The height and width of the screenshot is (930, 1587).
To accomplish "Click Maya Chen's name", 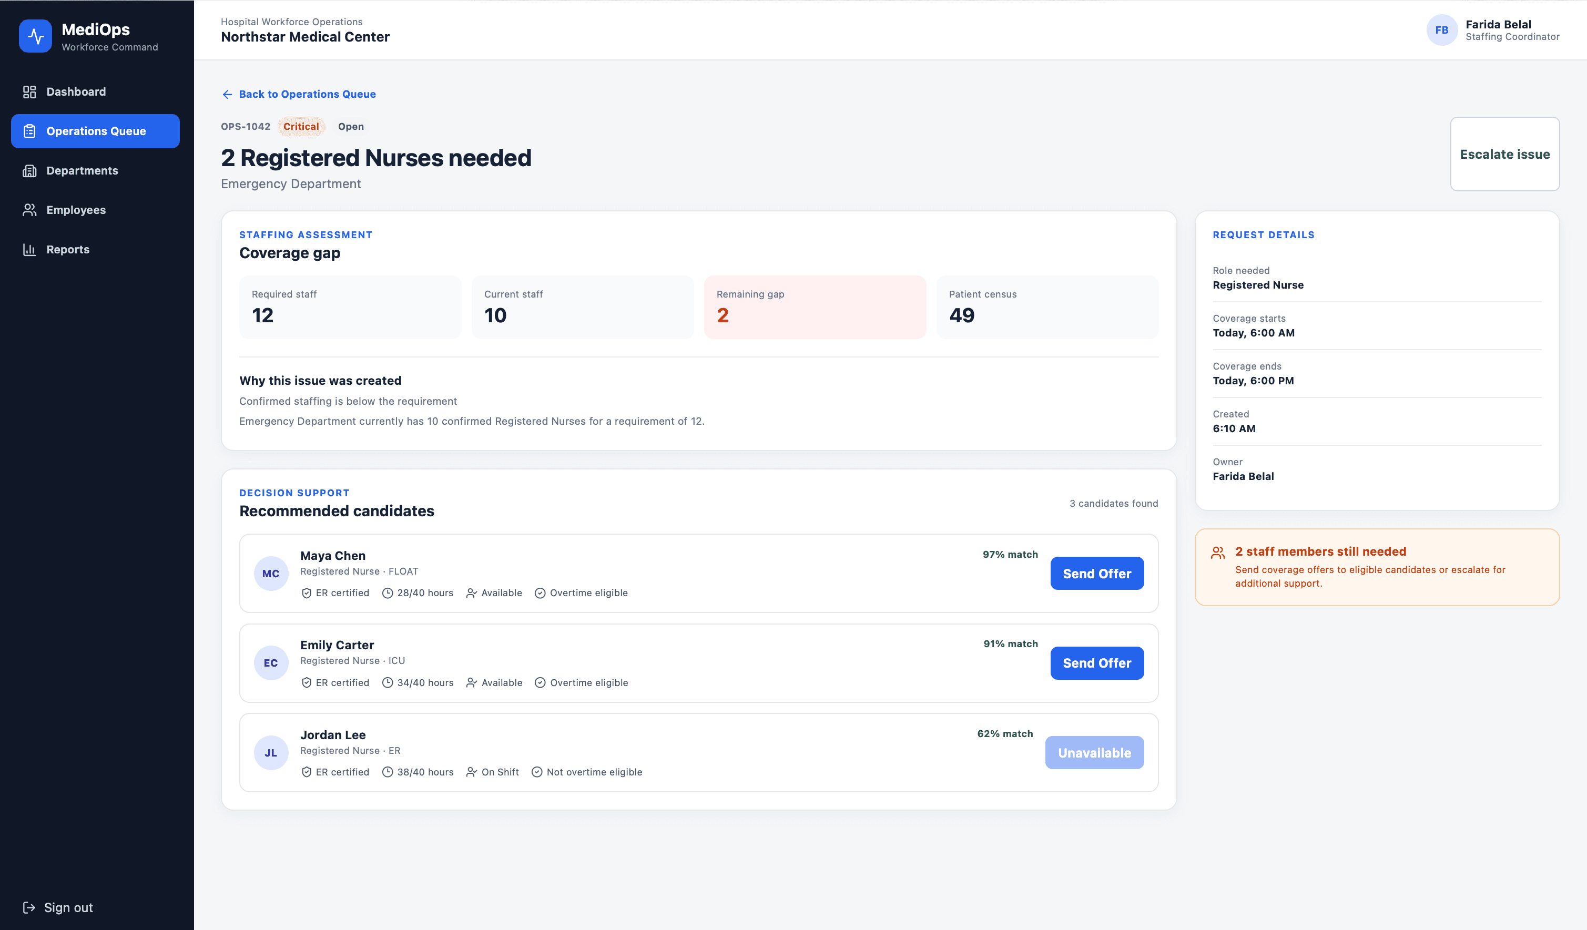I will click(332, 556).
